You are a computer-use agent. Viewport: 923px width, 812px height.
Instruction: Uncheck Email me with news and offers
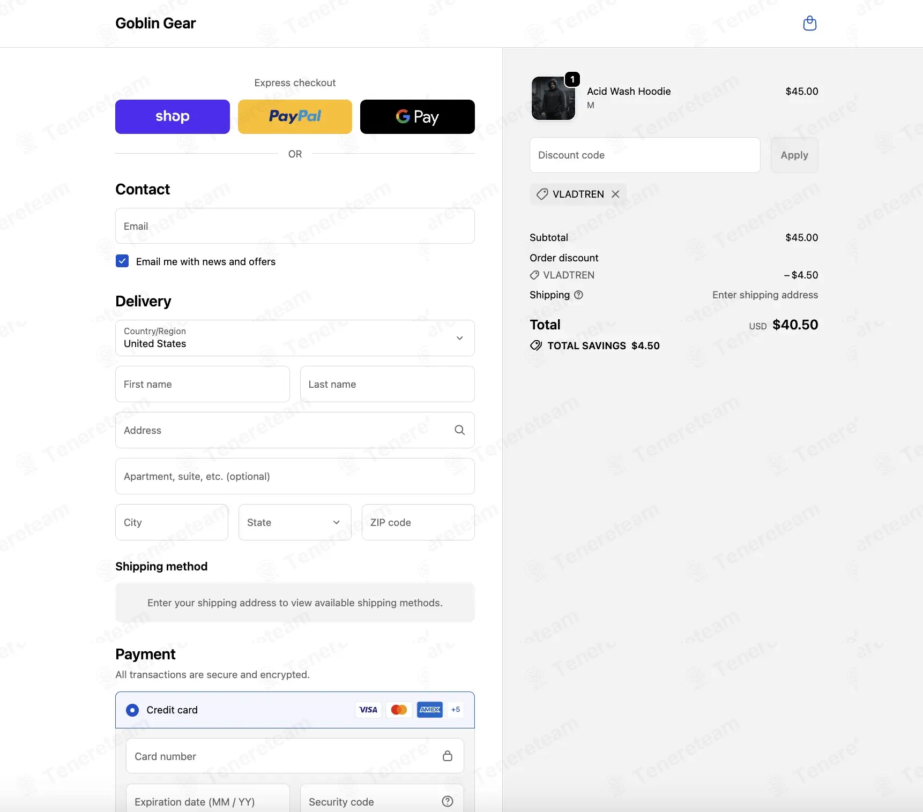122,261
